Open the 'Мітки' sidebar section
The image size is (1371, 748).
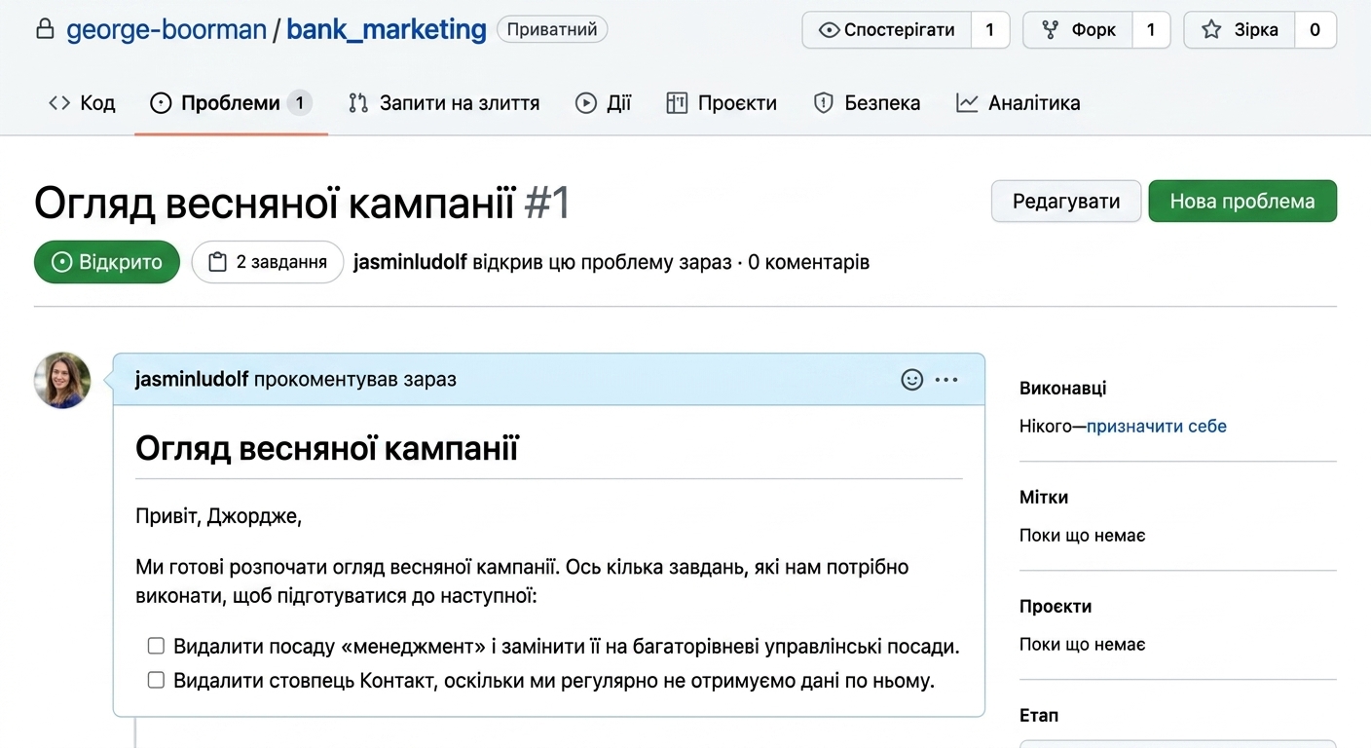tap(1044, 497)
